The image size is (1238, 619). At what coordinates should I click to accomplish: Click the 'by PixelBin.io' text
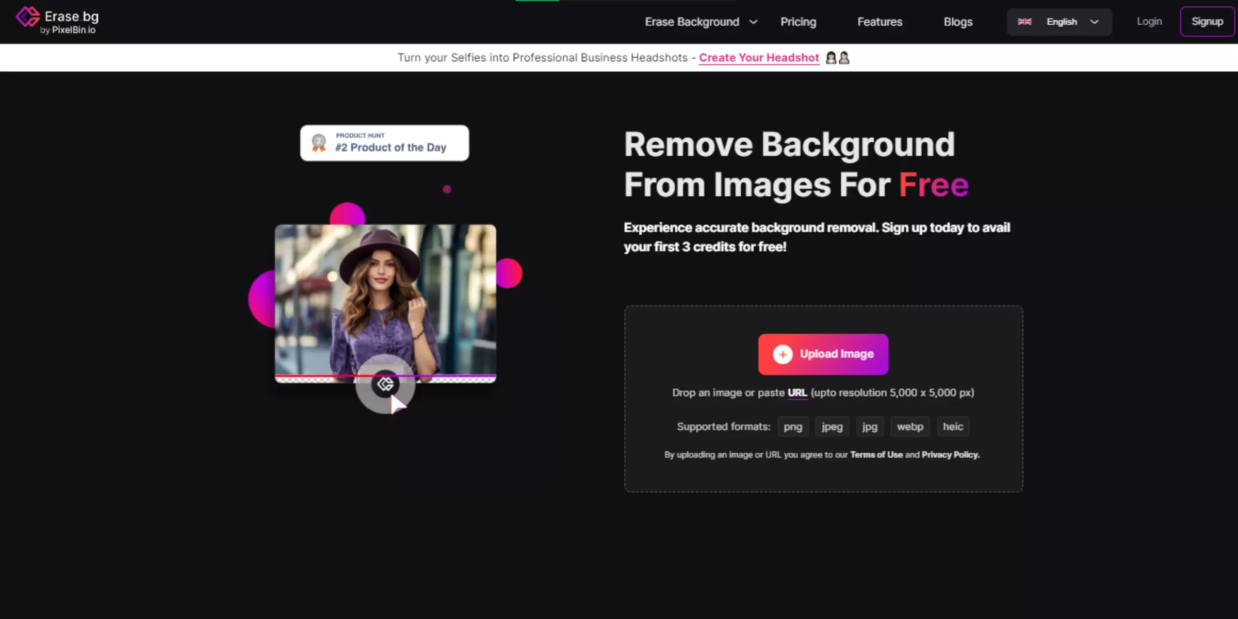[x=68, y=30]
